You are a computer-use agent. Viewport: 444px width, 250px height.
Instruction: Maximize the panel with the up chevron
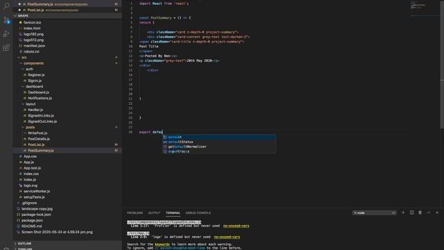pyautogui.click(x=429, y=212)
